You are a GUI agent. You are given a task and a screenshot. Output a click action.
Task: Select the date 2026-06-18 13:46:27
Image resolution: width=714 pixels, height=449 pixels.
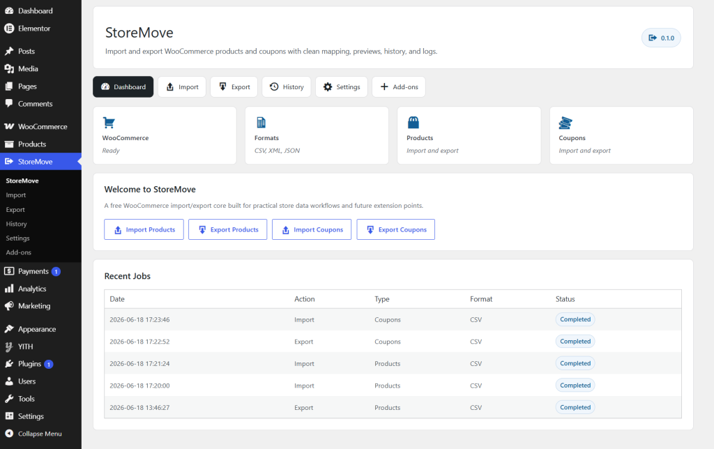[x=139, y=408]
